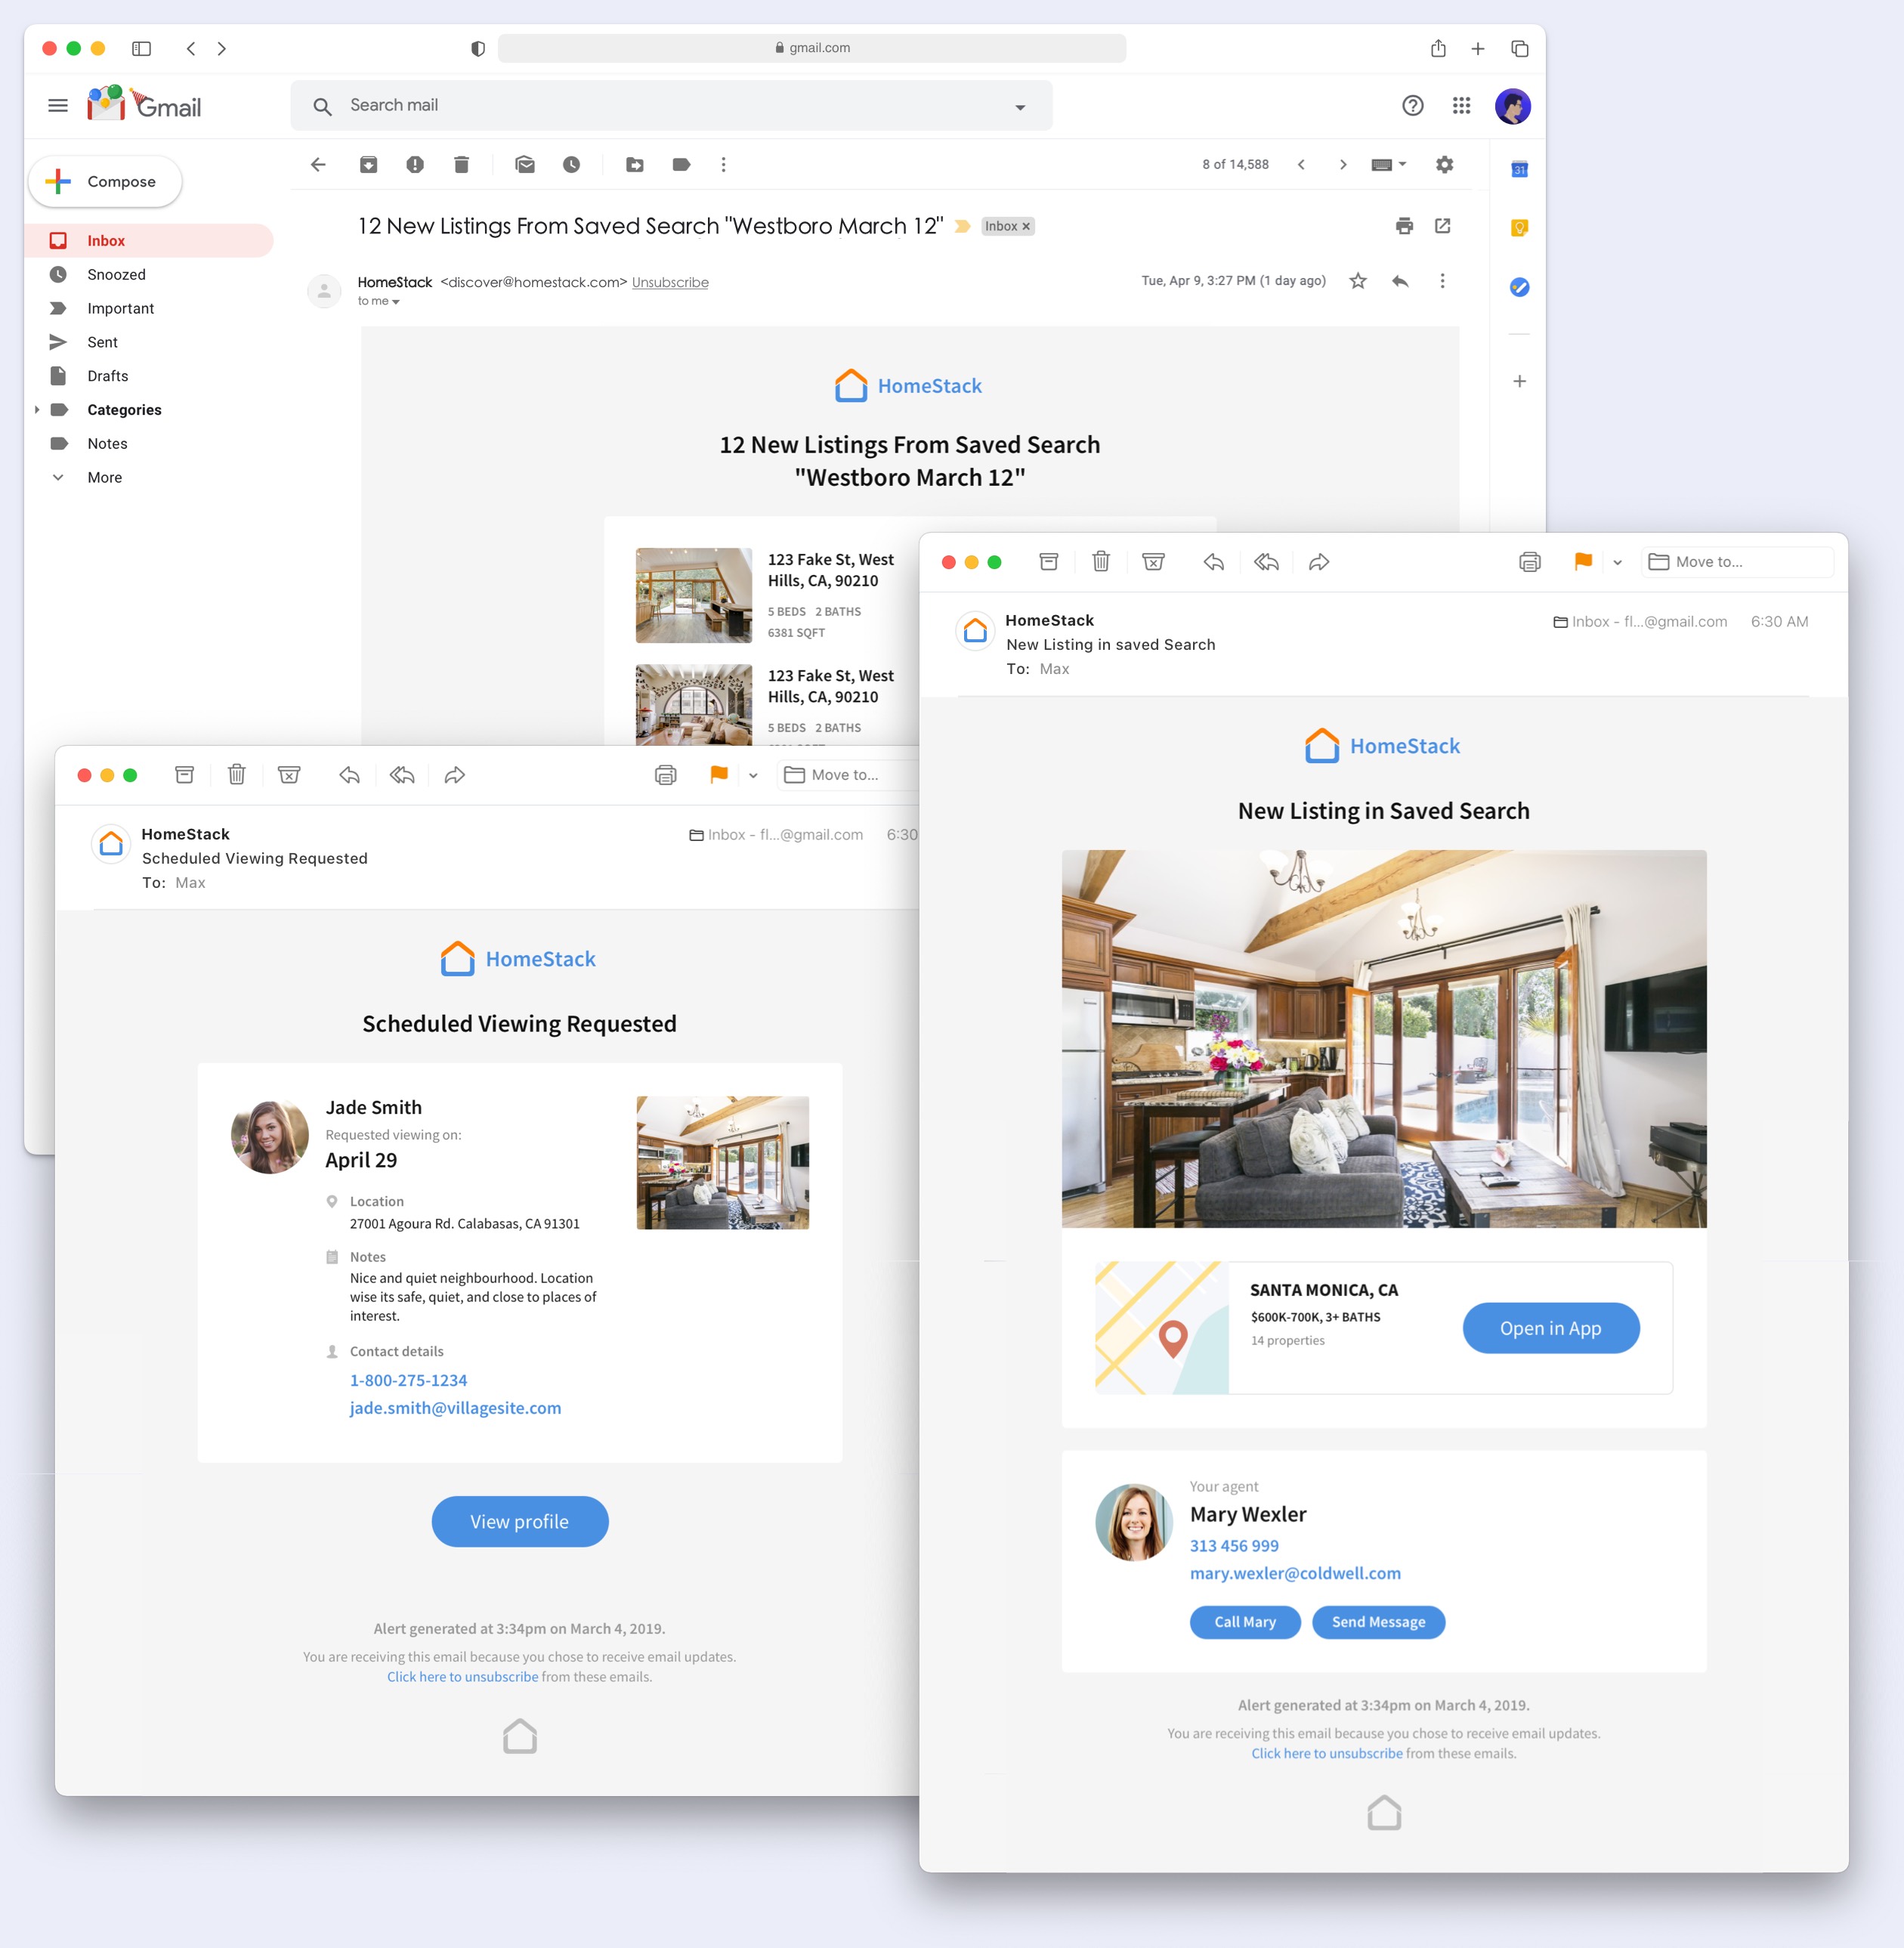Star the HomeStack email
This screenshot has width=1904, height=1948.
click(x=1358, y=281)
